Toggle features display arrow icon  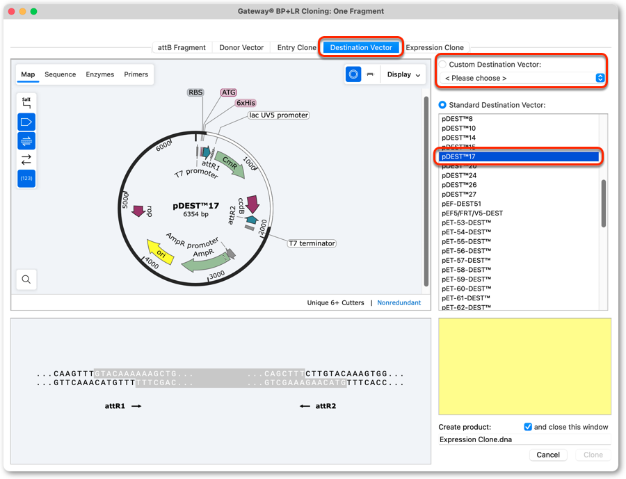point(26,122)
